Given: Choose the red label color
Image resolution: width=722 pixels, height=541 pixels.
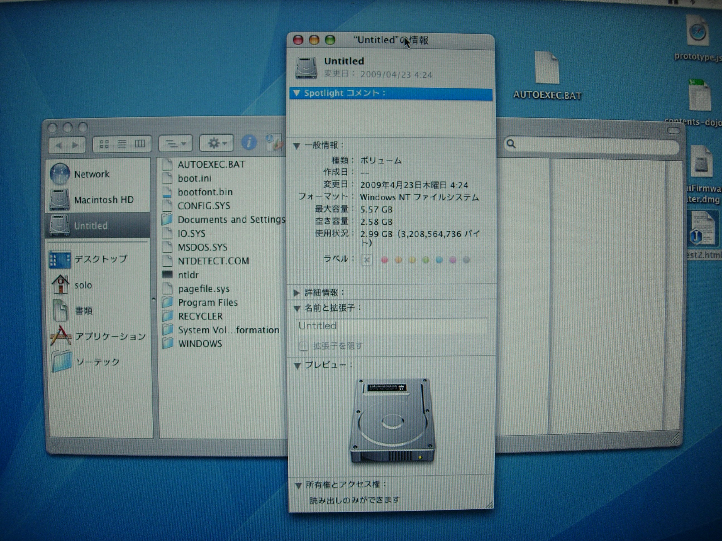Looking at the screenshot, I should 384,260.
